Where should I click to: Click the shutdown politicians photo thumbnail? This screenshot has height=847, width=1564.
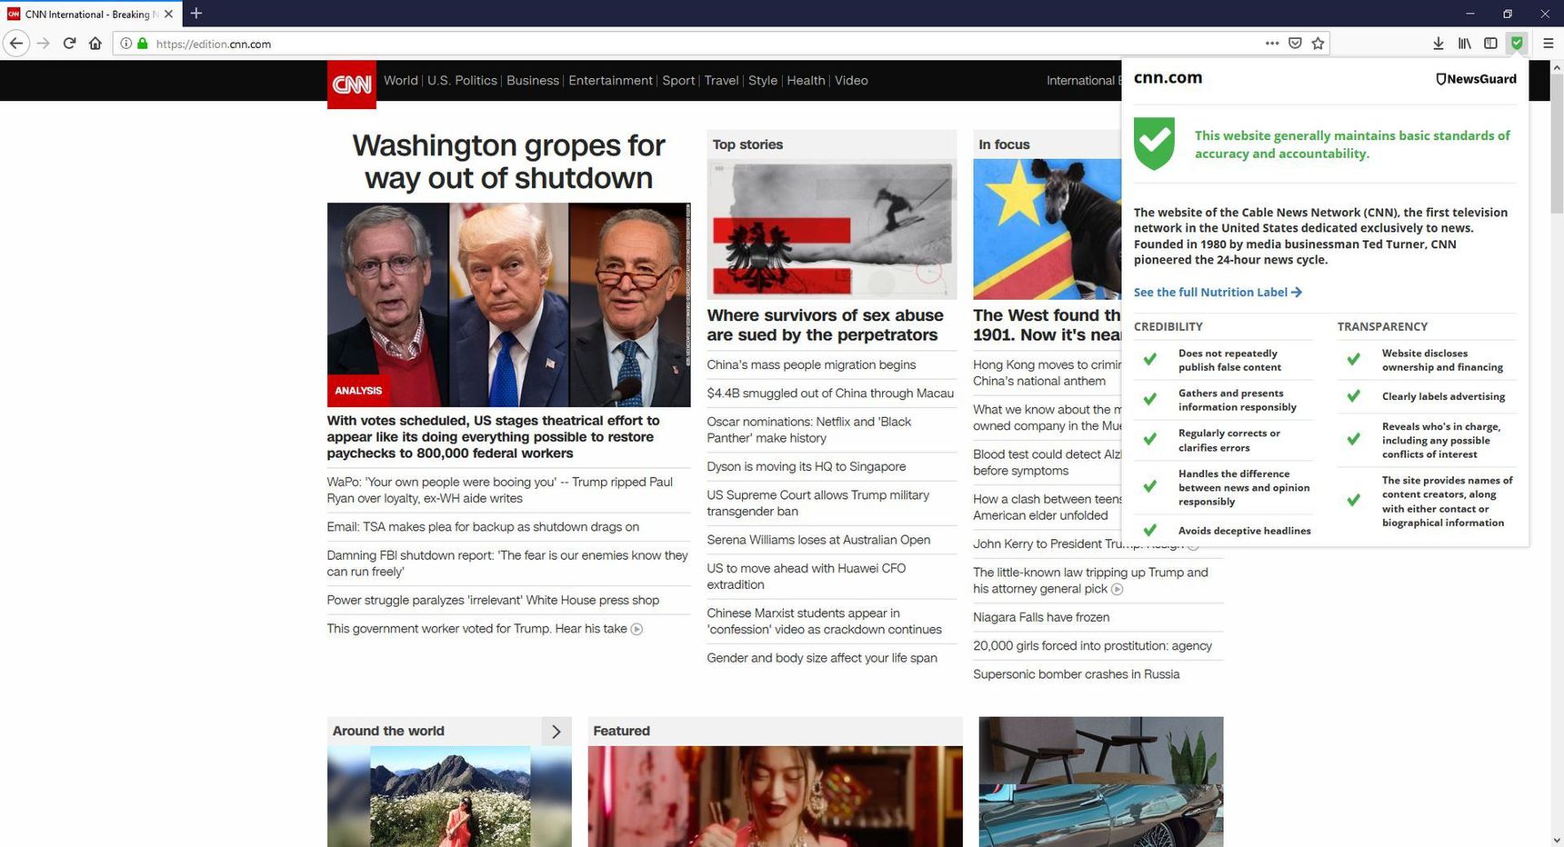(508, 304)
